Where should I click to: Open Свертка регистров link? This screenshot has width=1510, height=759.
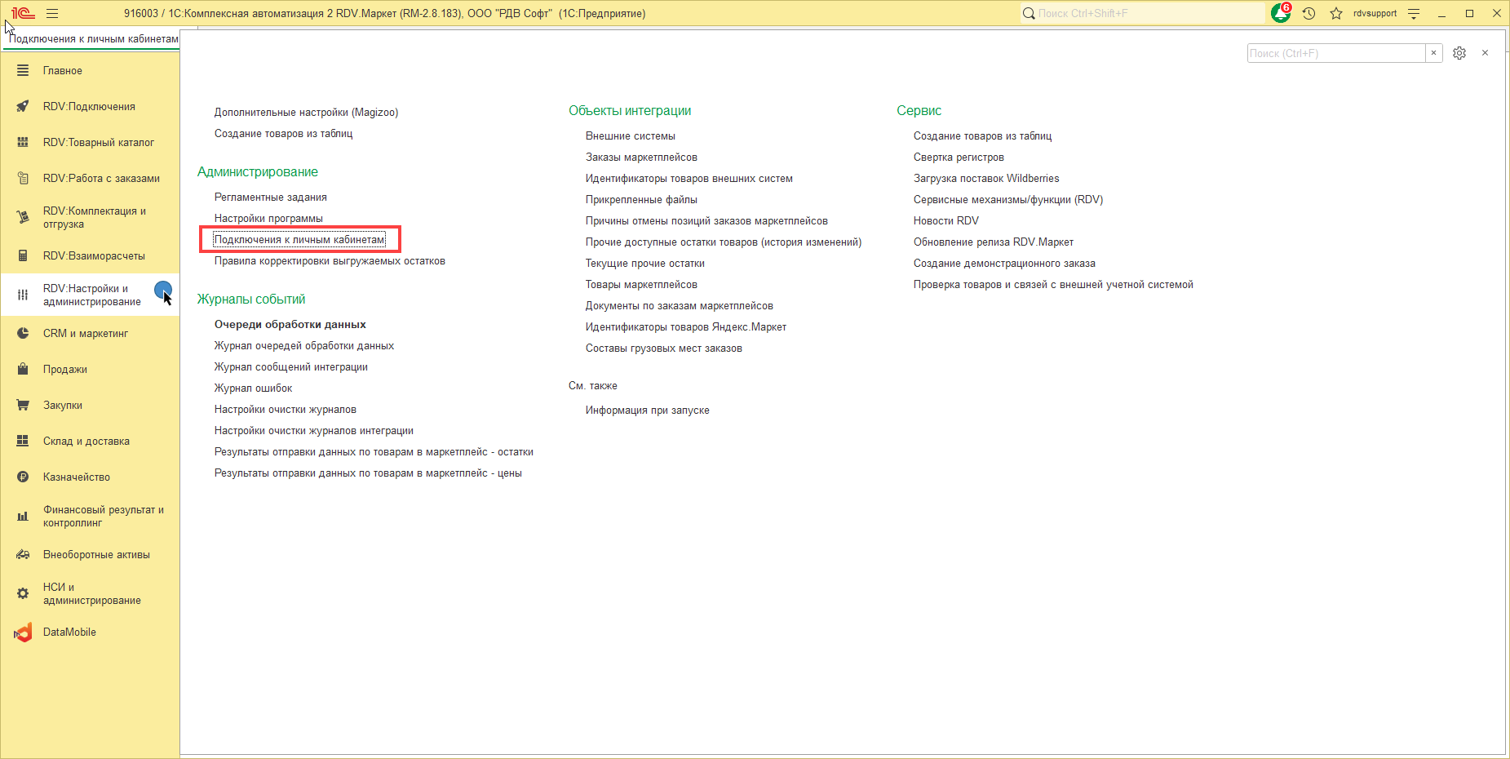point(959,158)
